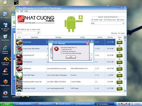Image resolution: width=142 pixels, height=106 pixels.
Task: Clear the drag search text with the X icon
Action: coord(123,23)
